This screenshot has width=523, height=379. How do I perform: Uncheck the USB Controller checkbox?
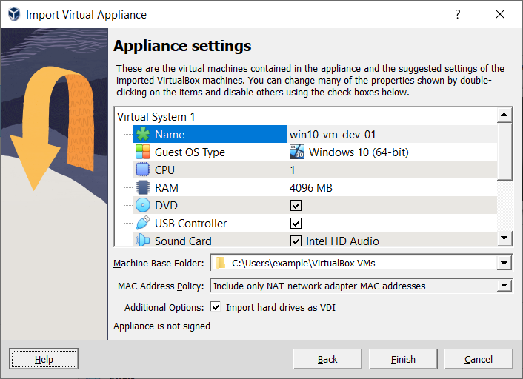pyautogui.click(x=296, y=223)
